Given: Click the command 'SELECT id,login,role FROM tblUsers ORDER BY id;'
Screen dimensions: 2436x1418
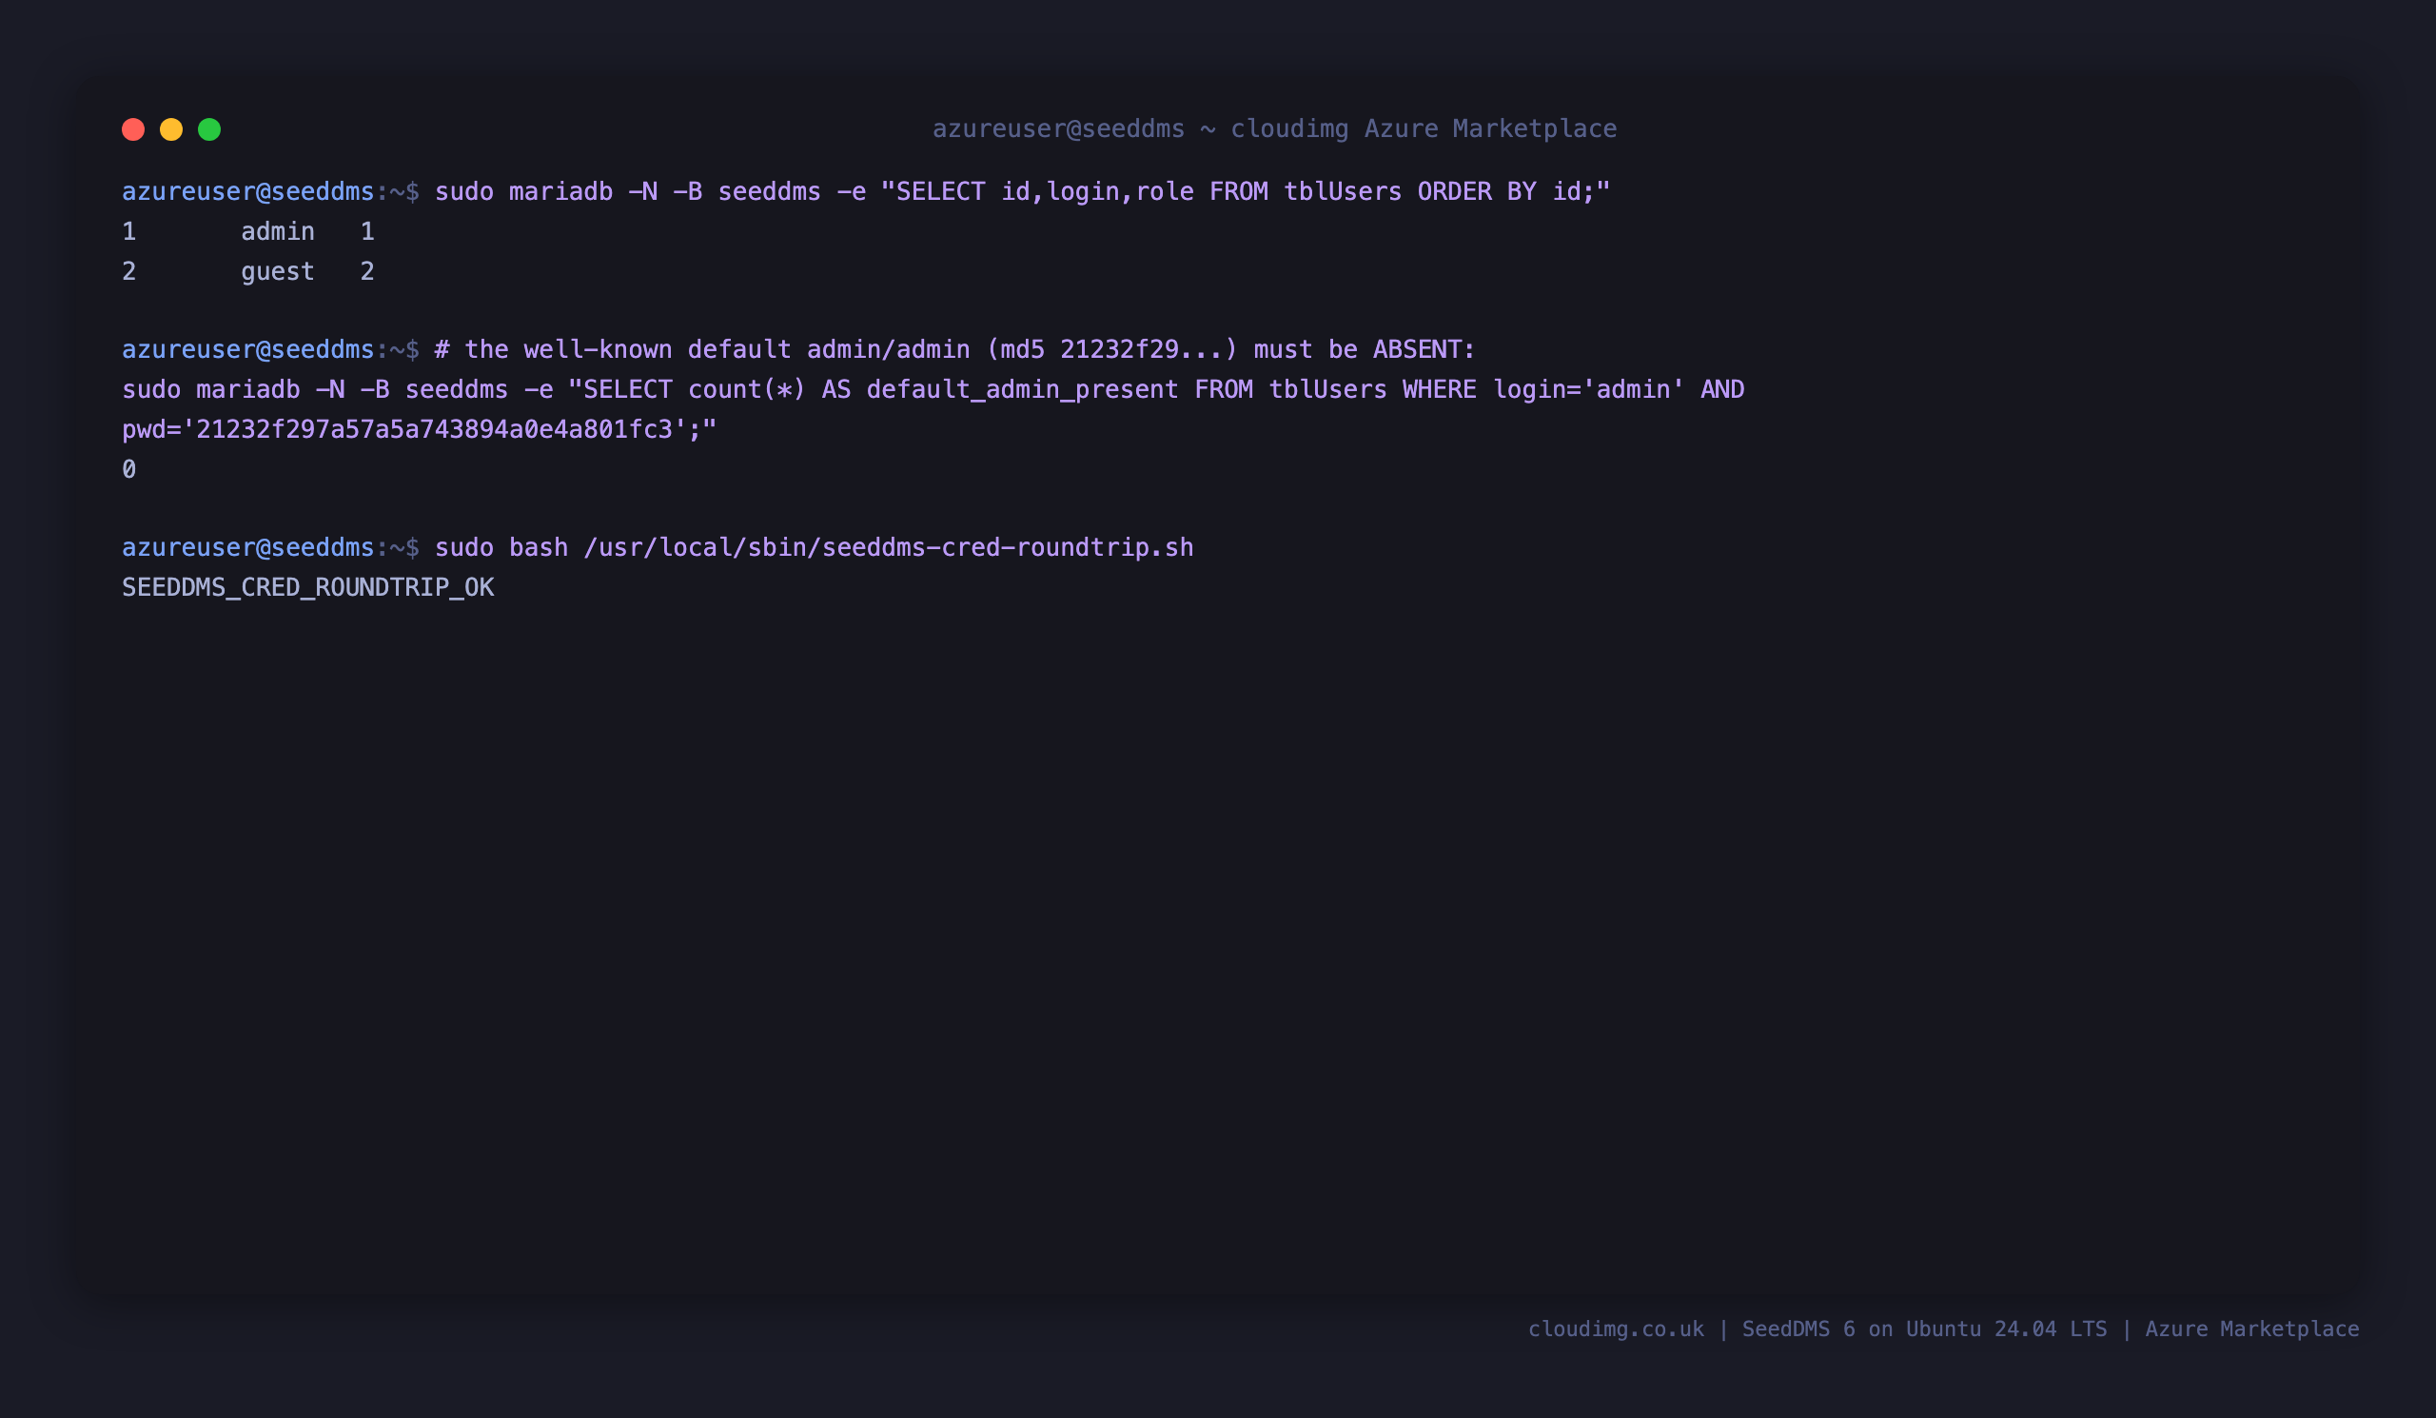Looking at the screenshot, I should (1246, 191).
